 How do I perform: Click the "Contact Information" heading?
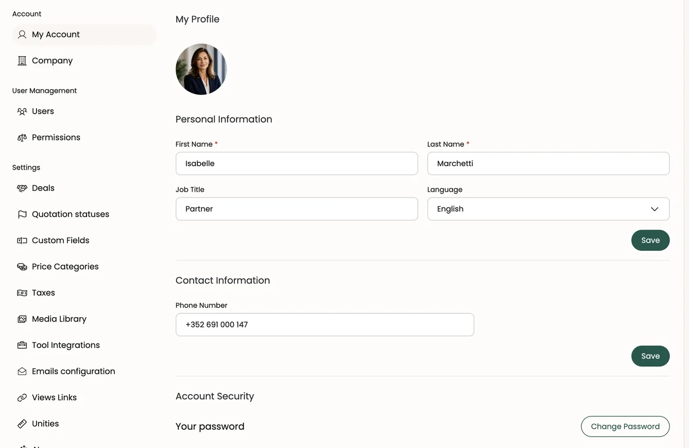[x=222, y=280]
